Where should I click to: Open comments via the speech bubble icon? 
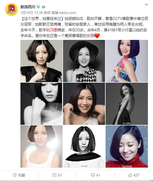click(93, 175)
